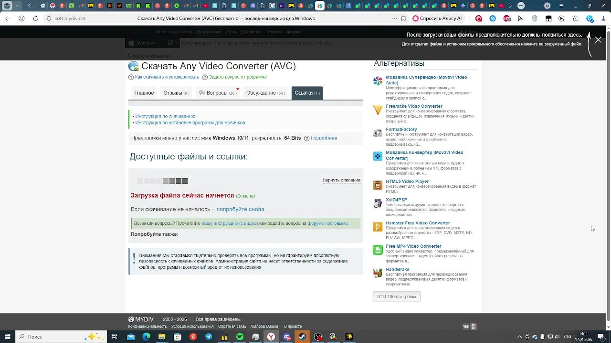The image size is (611, 343).
Task: Open Инструкция по скачиванию link
Action: pos(165,116)
